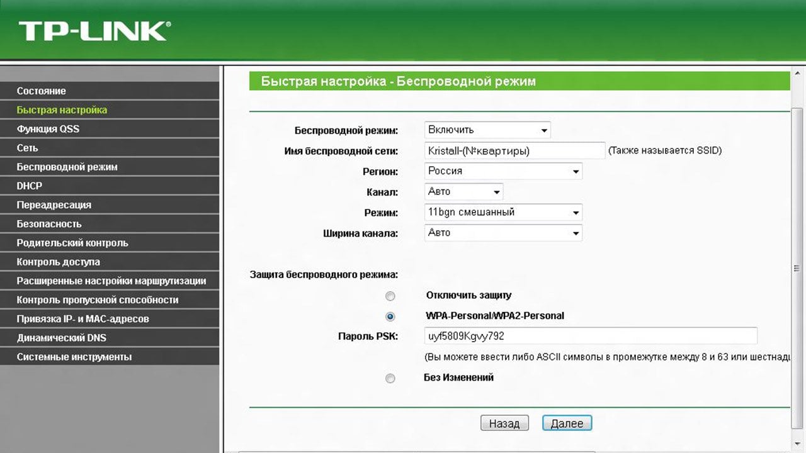The height and width of the screenshot is (453, 806).
Task: Select the Без Изменений radio button
Action: click(390, 378)
